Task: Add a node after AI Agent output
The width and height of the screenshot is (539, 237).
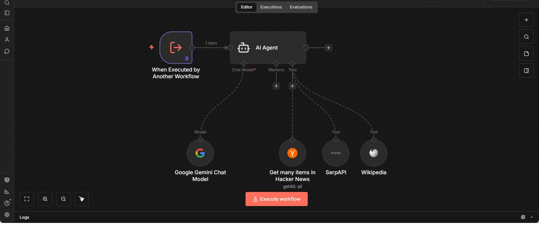Action: 329,48
